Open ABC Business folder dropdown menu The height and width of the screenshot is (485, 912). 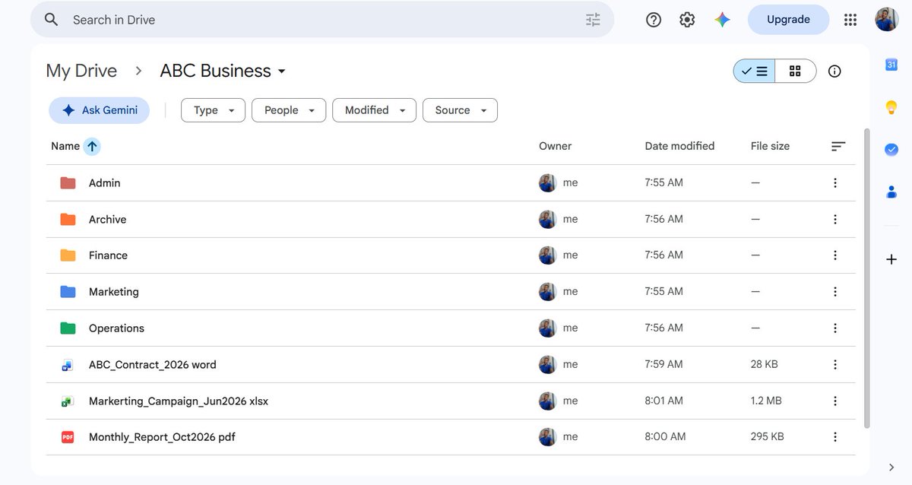pos(223,71)
